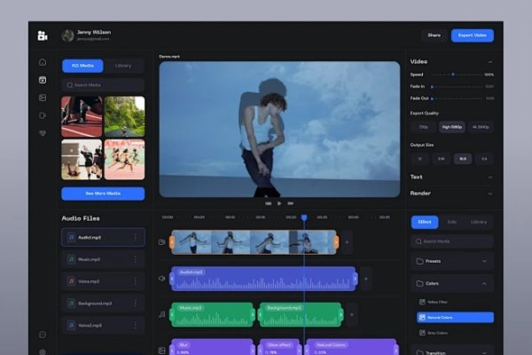Expand the Text settings section
The height and width of the screenshot is (355, 532).
(x=489, y=177)
